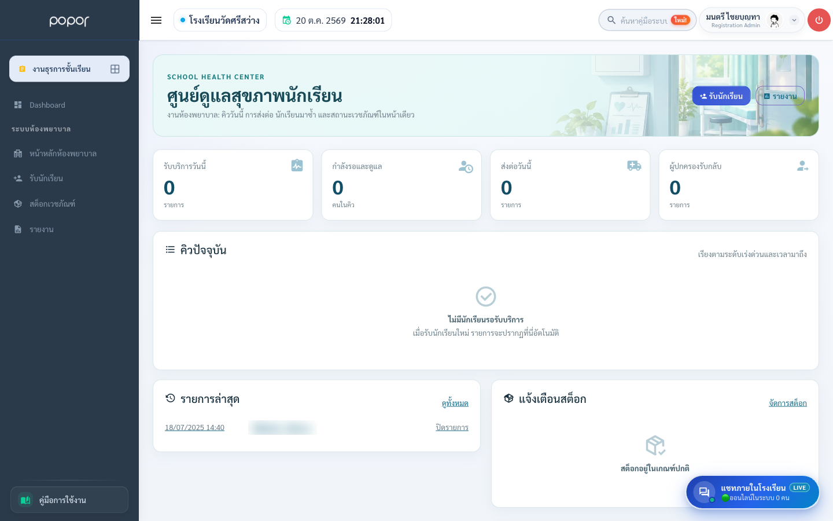The image size is (833, 521).
Task: Open คู่มือการใช้งาน user manual button
Action: (x=69, y=500)
